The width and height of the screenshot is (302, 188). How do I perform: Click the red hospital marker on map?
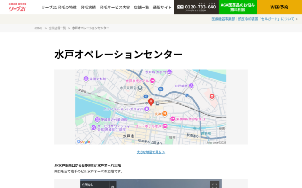212,96
